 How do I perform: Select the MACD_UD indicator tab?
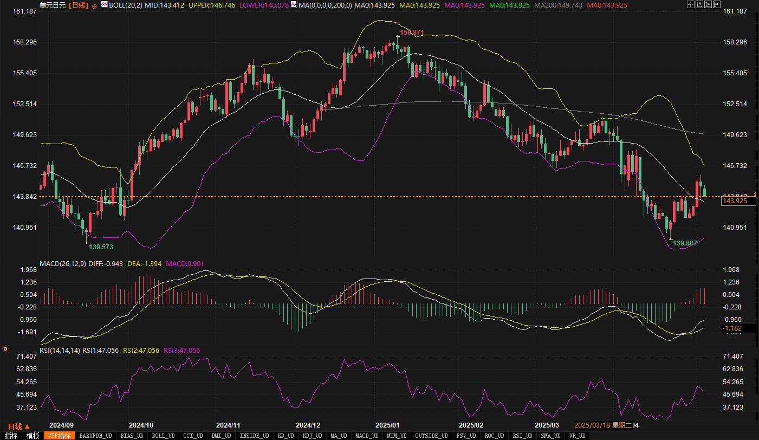(x=367, y=436)
